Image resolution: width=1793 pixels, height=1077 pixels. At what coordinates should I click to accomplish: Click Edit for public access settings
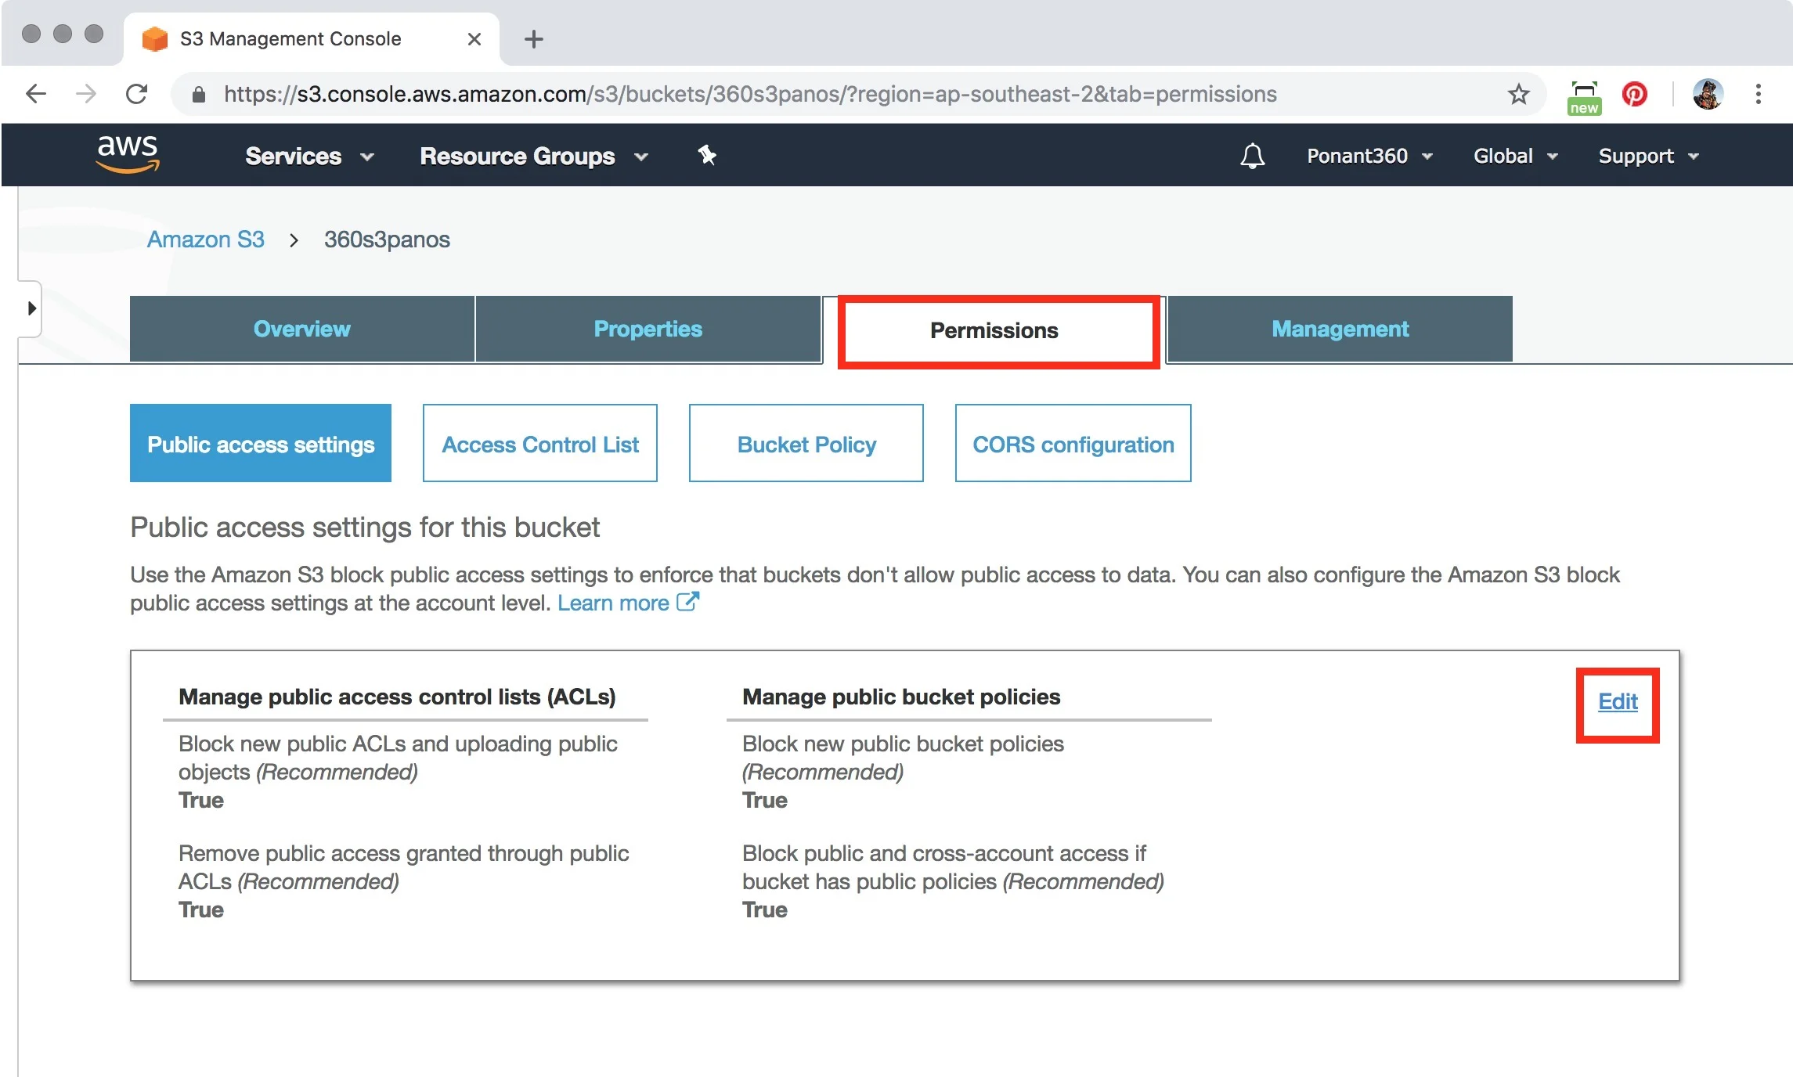click(1618, 702)
